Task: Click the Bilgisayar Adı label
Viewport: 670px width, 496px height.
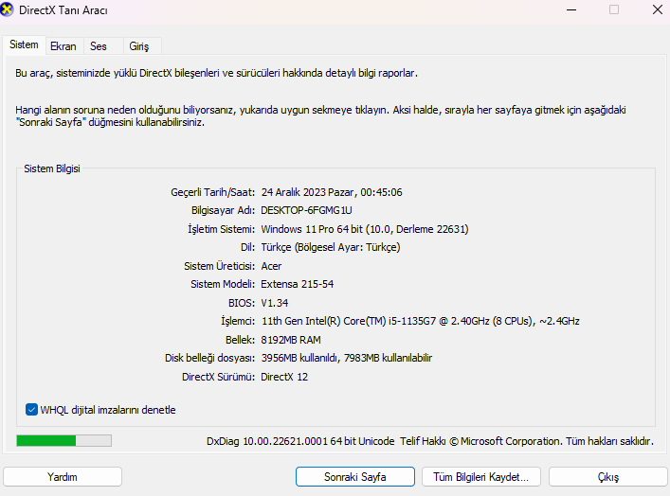Action: click(x=223, y=210)
